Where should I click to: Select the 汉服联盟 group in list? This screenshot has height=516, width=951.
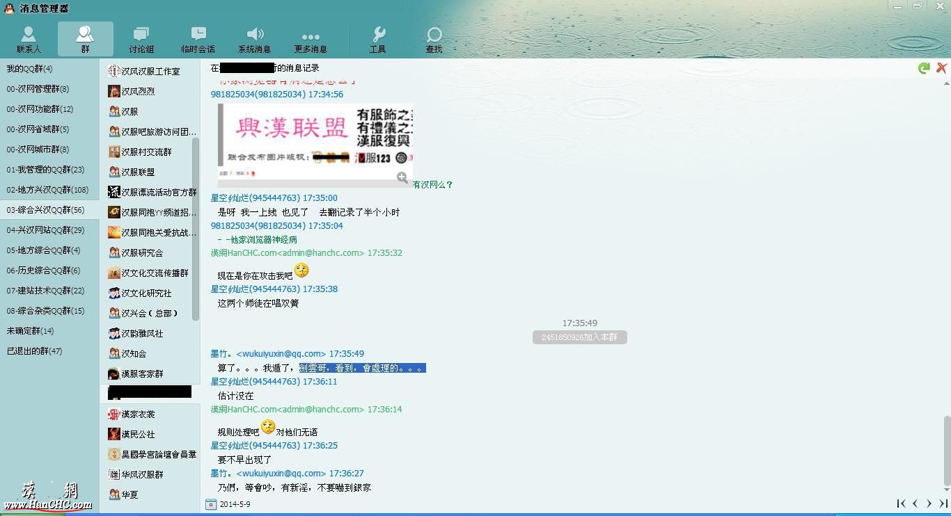(138, 172)
